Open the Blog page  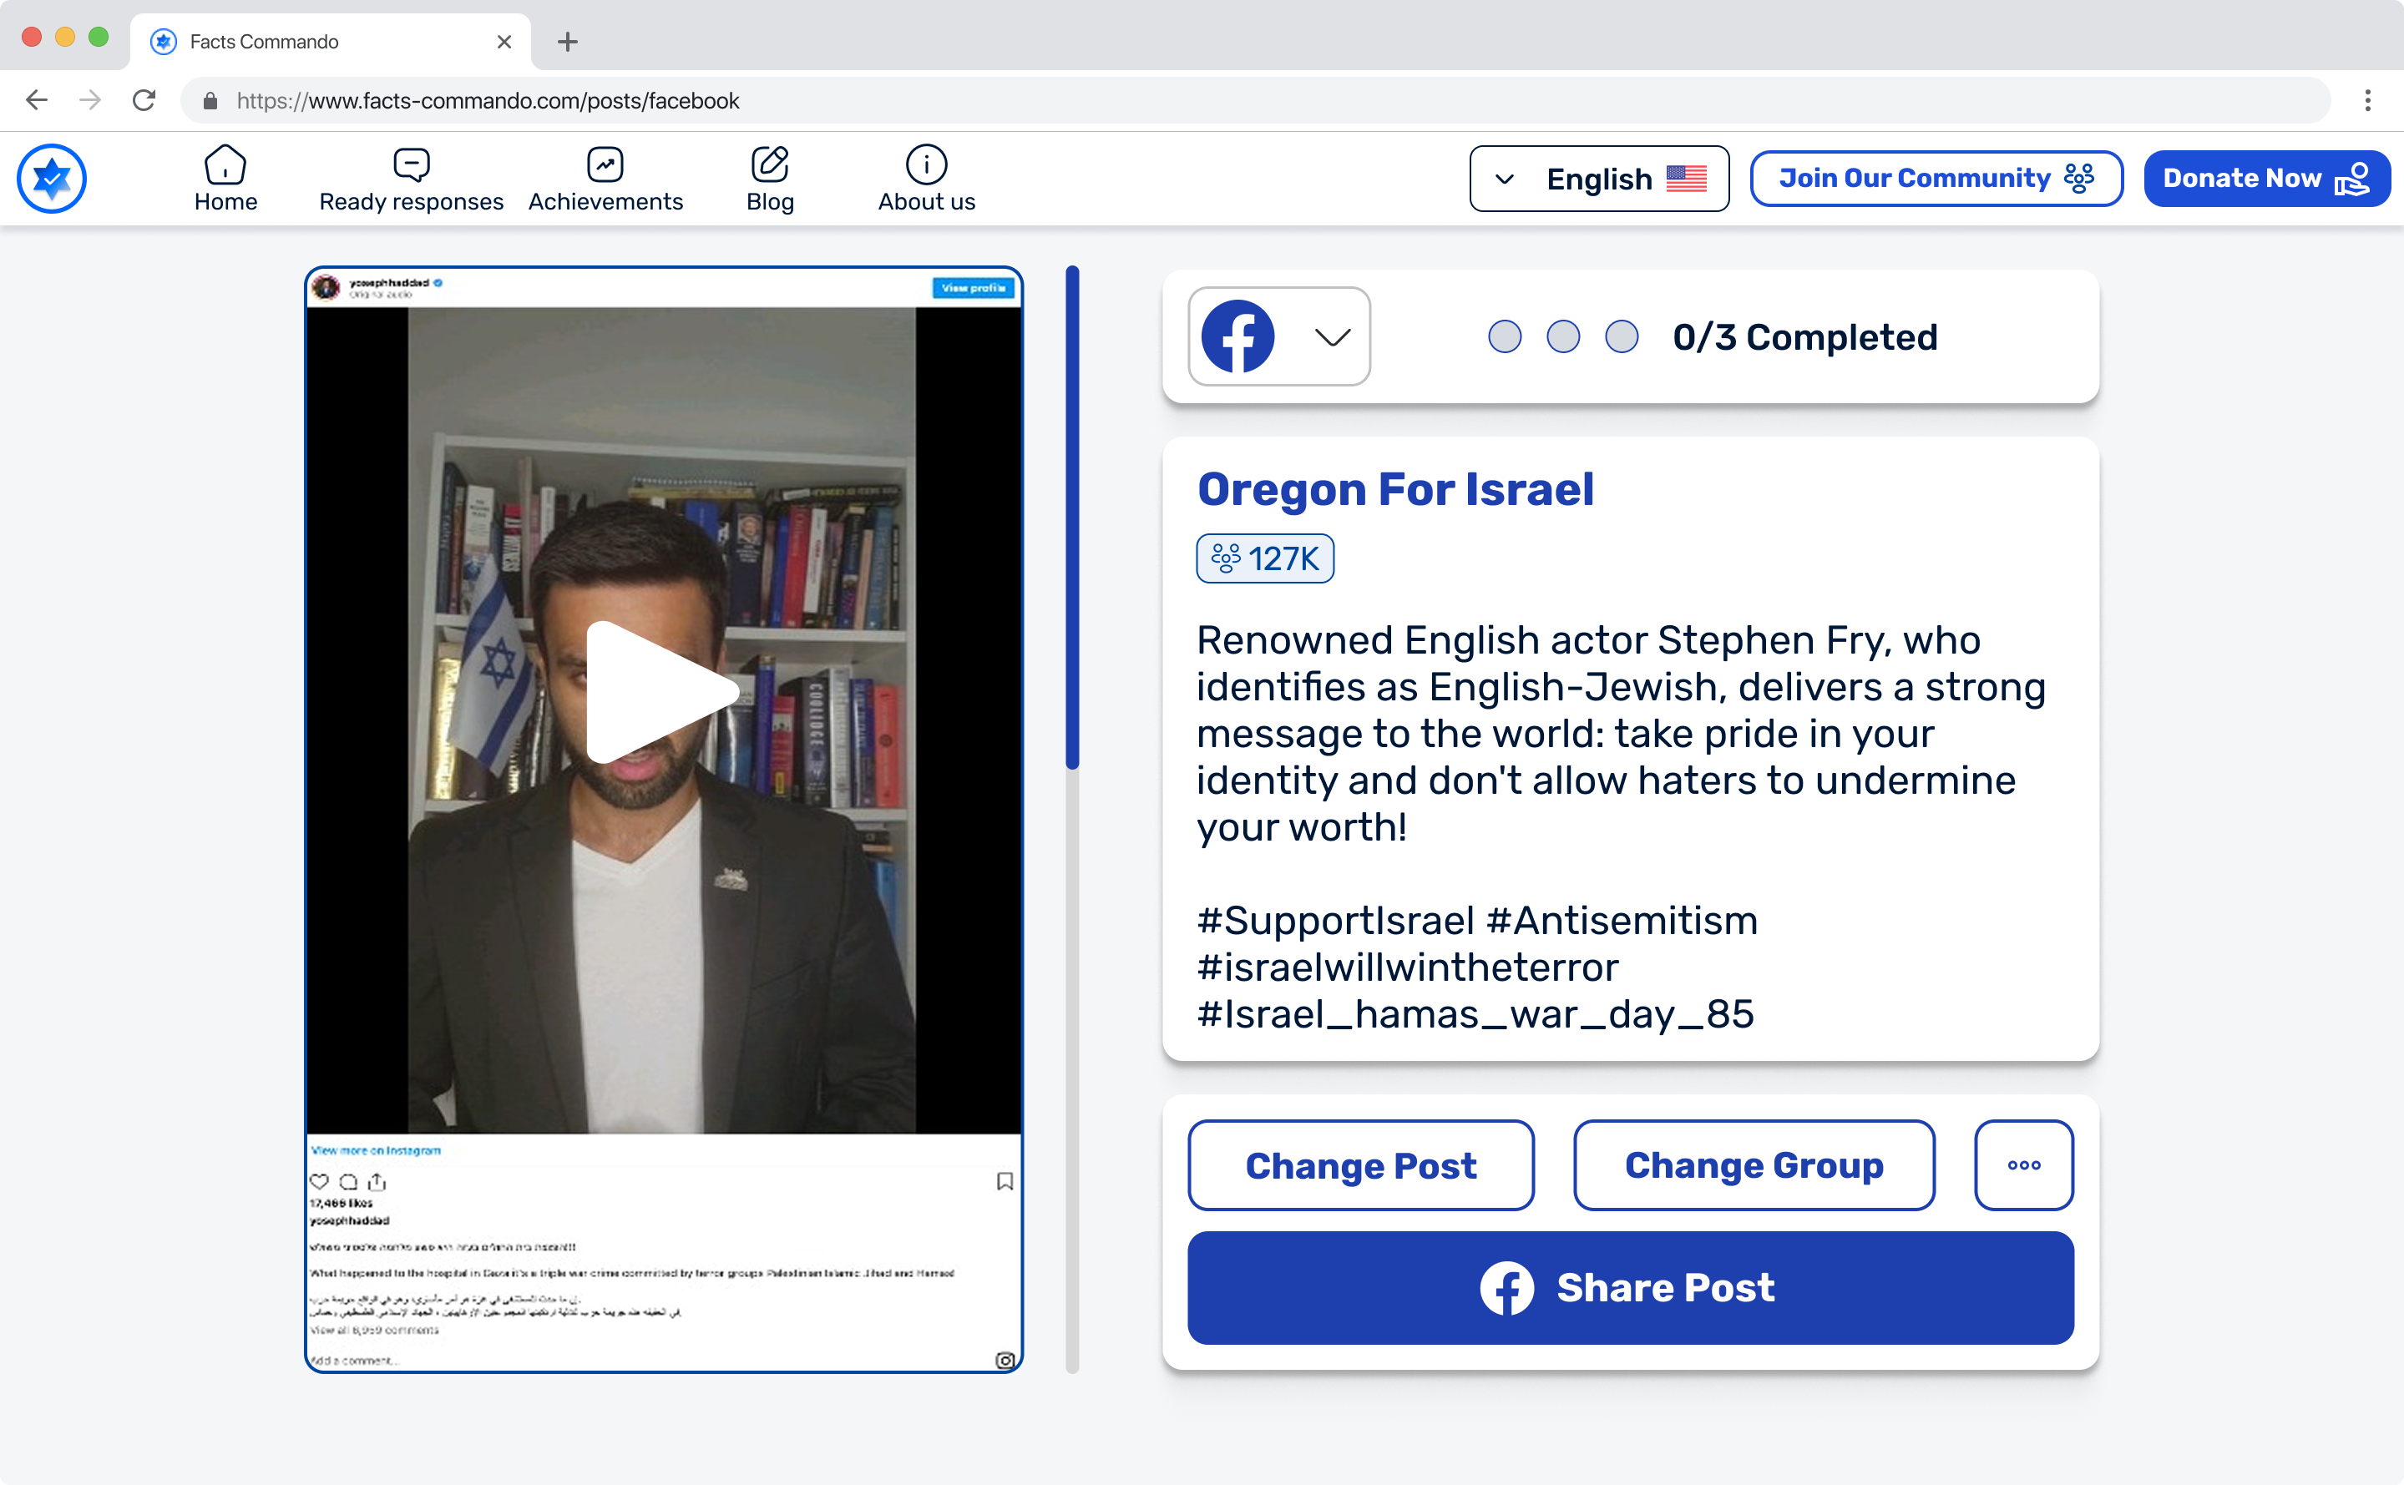coord(769,179)
